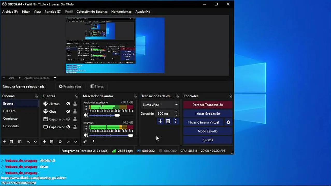Add a transition with the plus icon

160,121
